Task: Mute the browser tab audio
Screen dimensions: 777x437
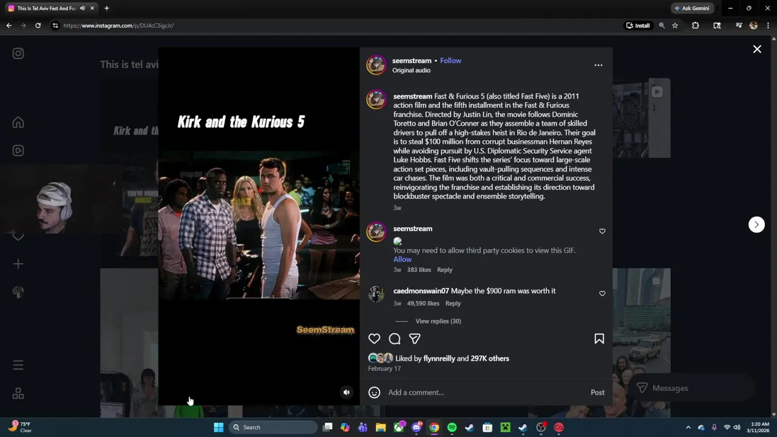Action: point(82,8)
